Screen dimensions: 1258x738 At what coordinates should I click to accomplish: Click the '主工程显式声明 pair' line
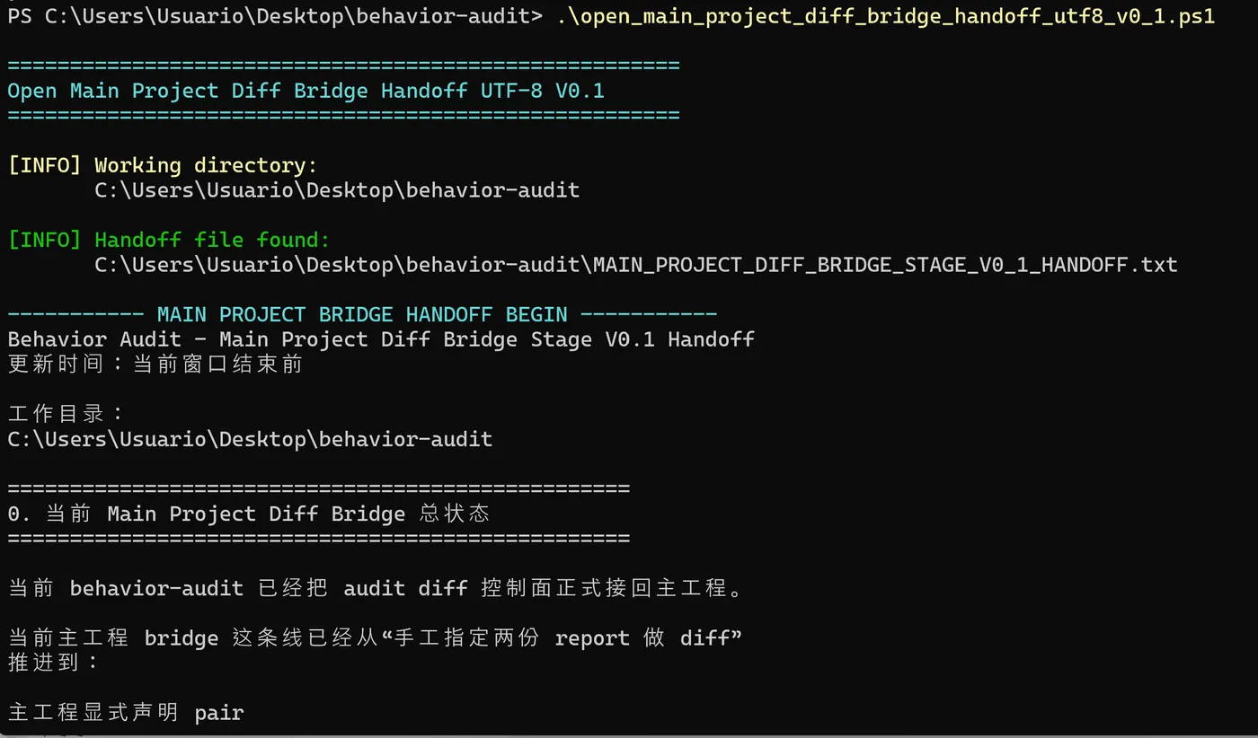coord(126,713)
